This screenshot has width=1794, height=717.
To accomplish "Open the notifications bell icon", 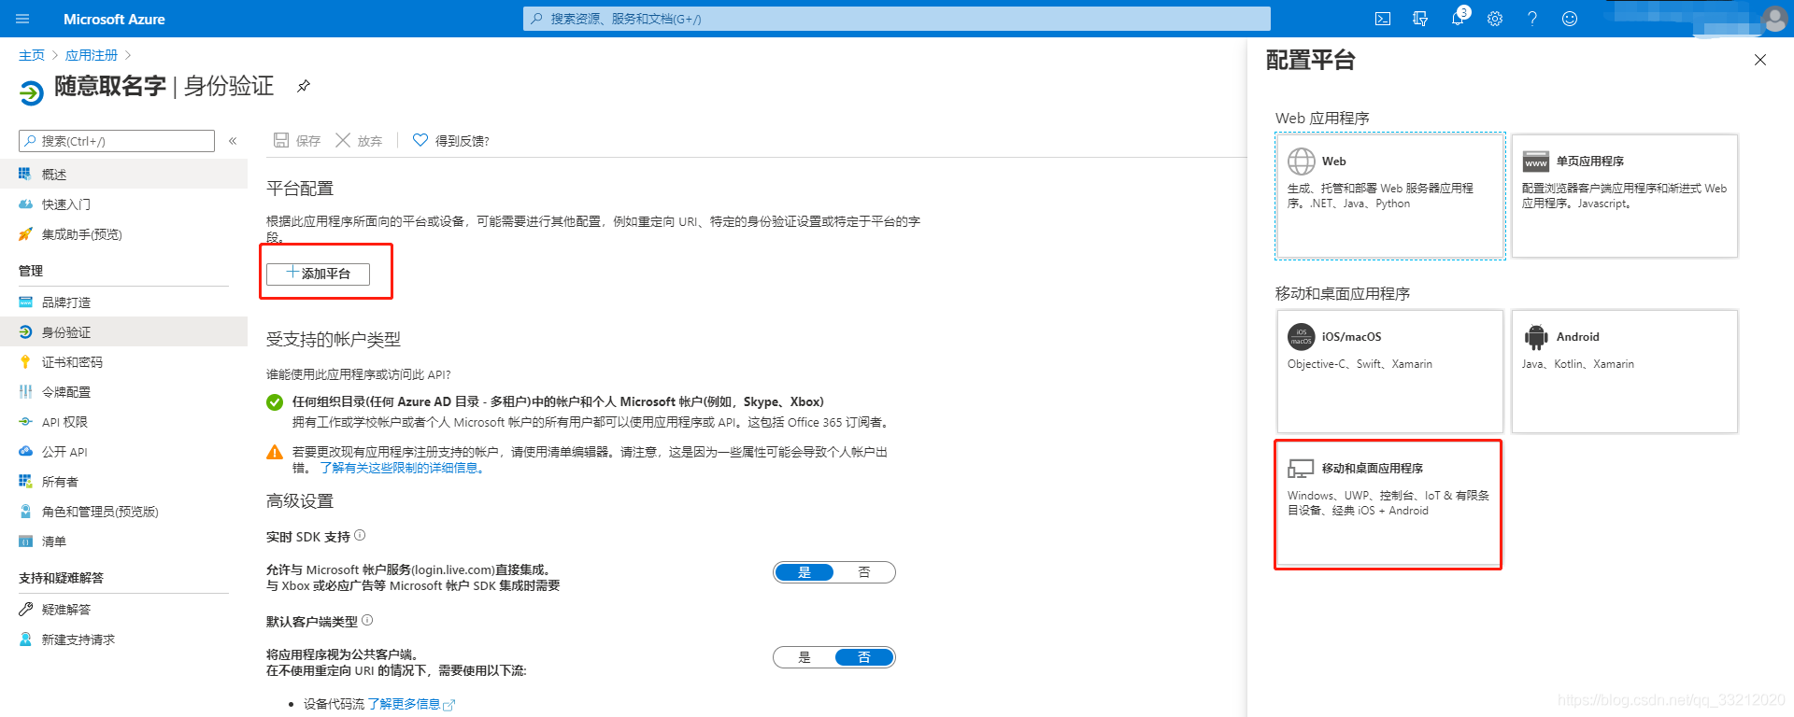I will click(x=1458, y=19).
